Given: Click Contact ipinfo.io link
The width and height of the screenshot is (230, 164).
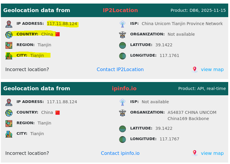Looking at the screenshot, I should click(x=120, y=153).
